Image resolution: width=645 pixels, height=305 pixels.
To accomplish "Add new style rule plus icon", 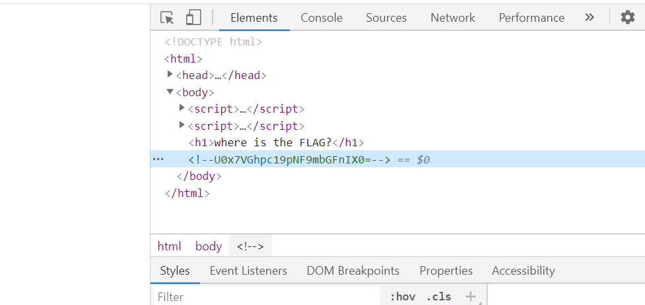I will 470,296.
